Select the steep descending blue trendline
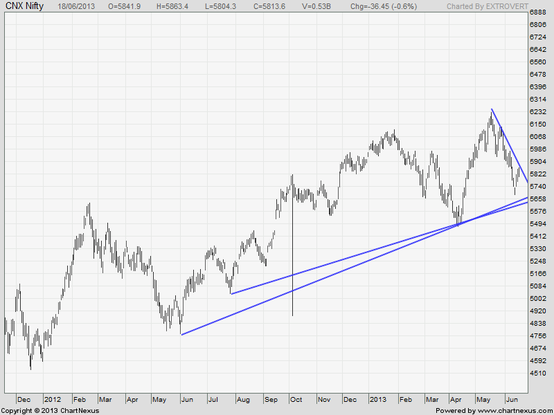 click(509, 145)
